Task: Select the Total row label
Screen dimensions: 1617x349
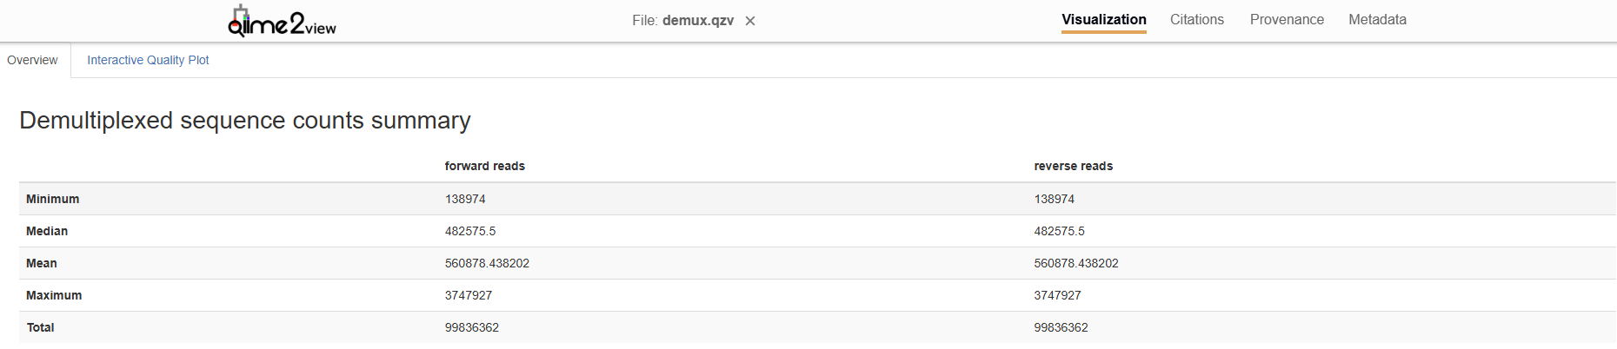Action: tap(40, 327)
